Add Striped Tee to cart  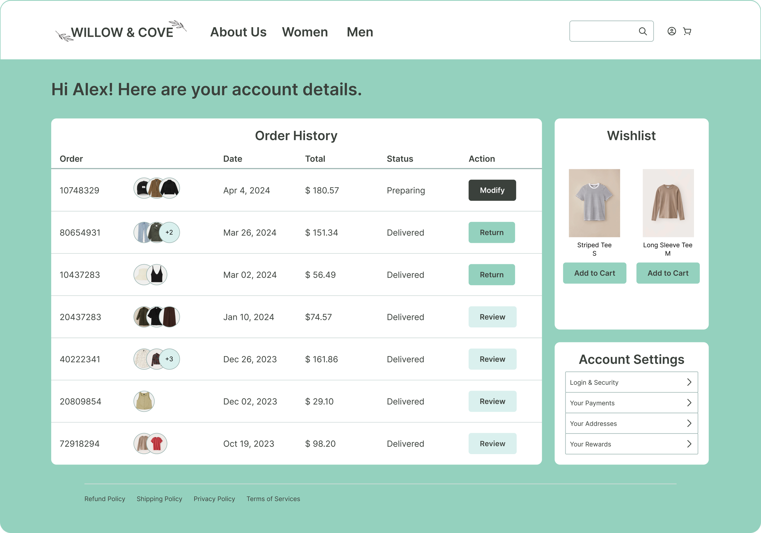[x=594, y=273]
